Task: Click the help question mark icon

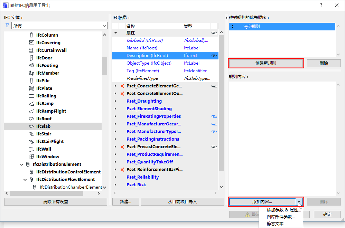Action: pyautogui.click(x=321, y=5)
